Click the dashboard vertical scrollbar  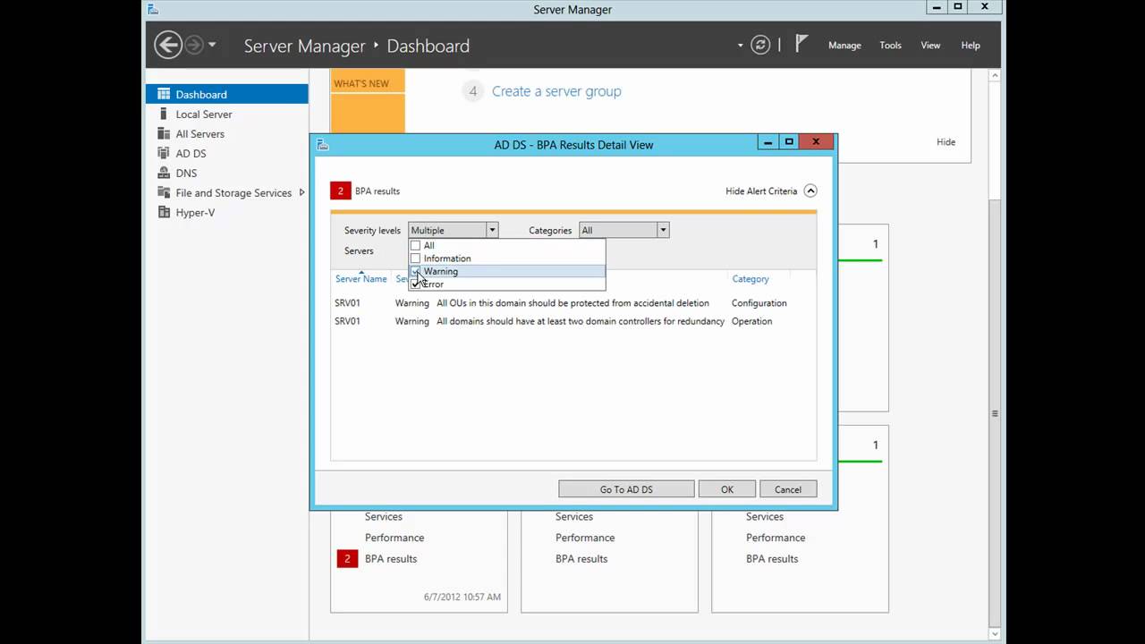995,413
